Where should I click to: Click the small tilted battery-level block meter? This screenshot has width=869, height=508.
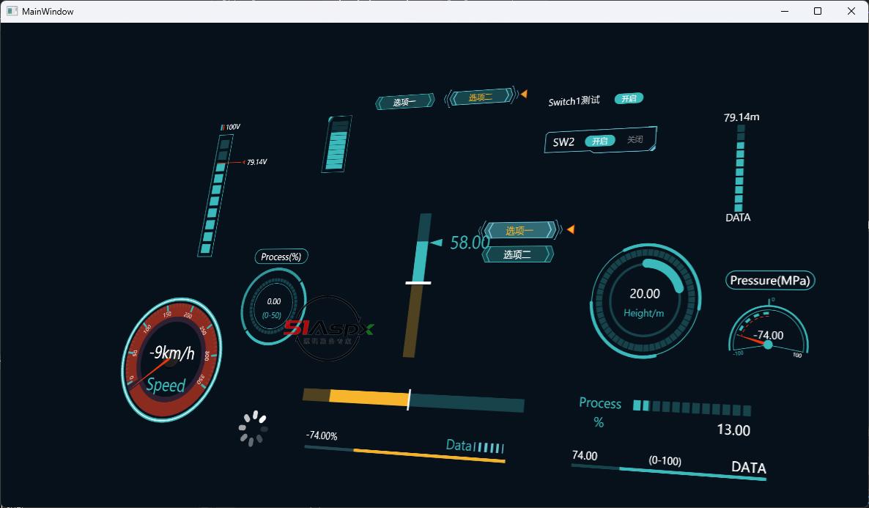[337, 144]
